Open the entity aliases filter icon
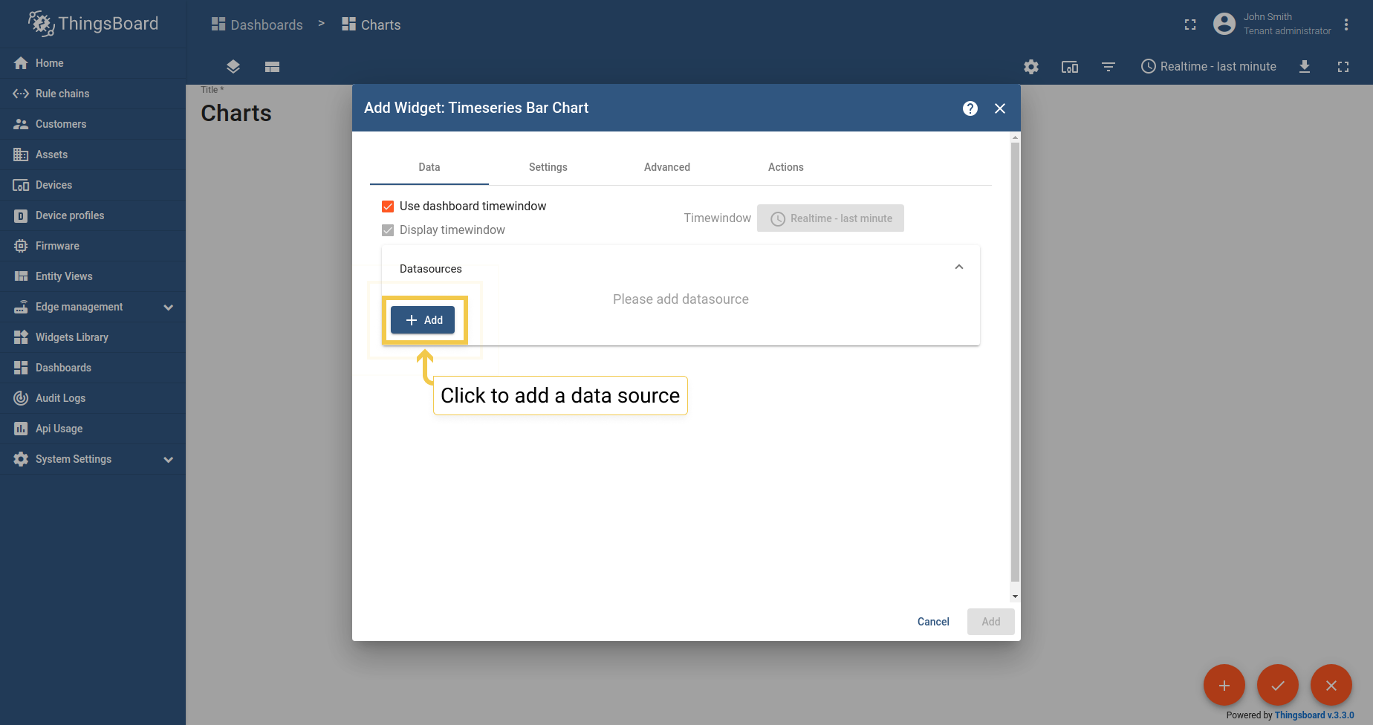 tap(1109, 67)
